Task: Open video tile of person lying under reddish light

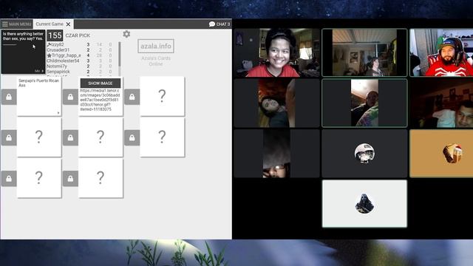Action: coord(276,103)
